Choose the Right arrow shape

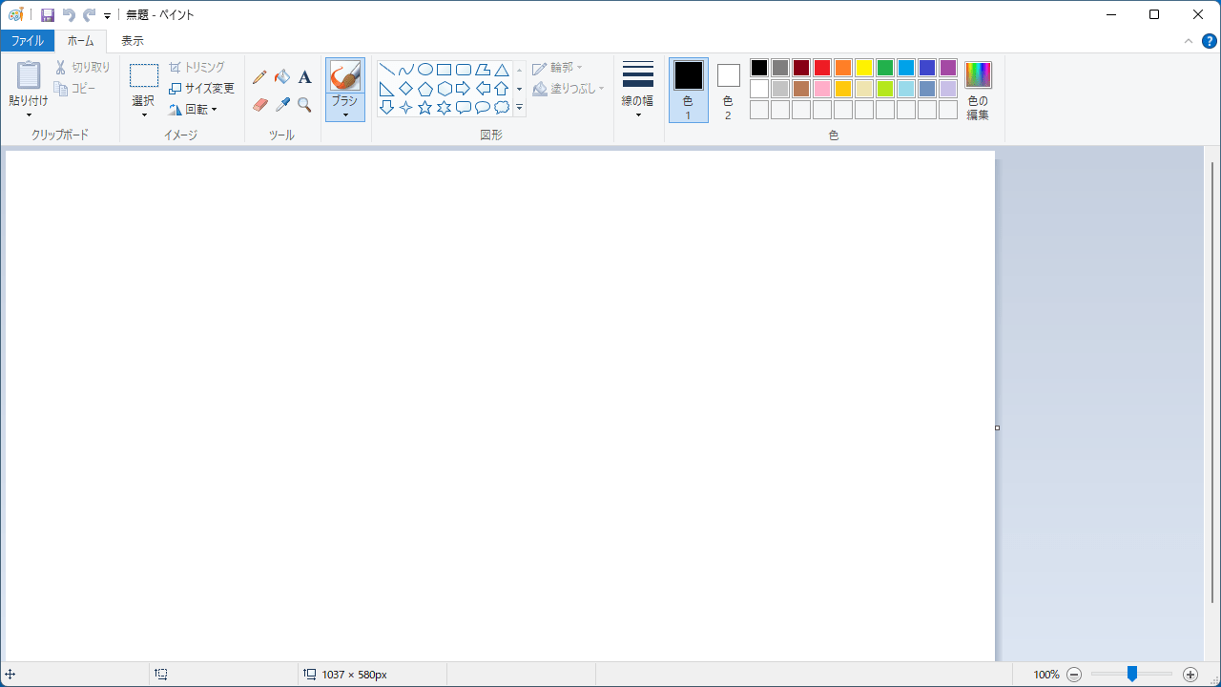pyautogui.click(x=463, y=89)
